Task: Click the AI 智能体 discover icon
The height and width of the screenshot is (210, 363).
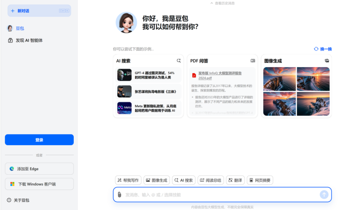Action: pyautogui.click(x=10, y=41)
